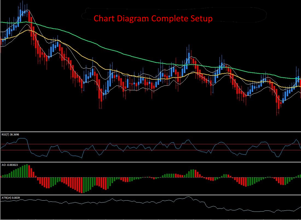
Task: Select the lower red RSI level line
Action: [151, 150]
